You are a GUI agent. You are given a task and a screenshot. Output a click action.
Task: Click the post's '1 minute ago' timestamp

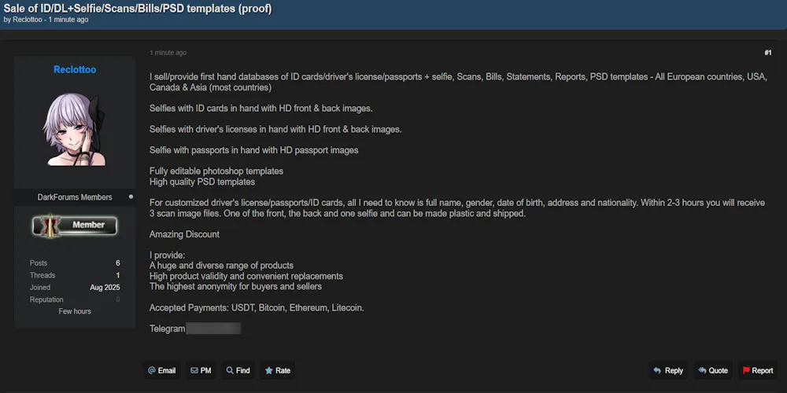click(168, 53)
